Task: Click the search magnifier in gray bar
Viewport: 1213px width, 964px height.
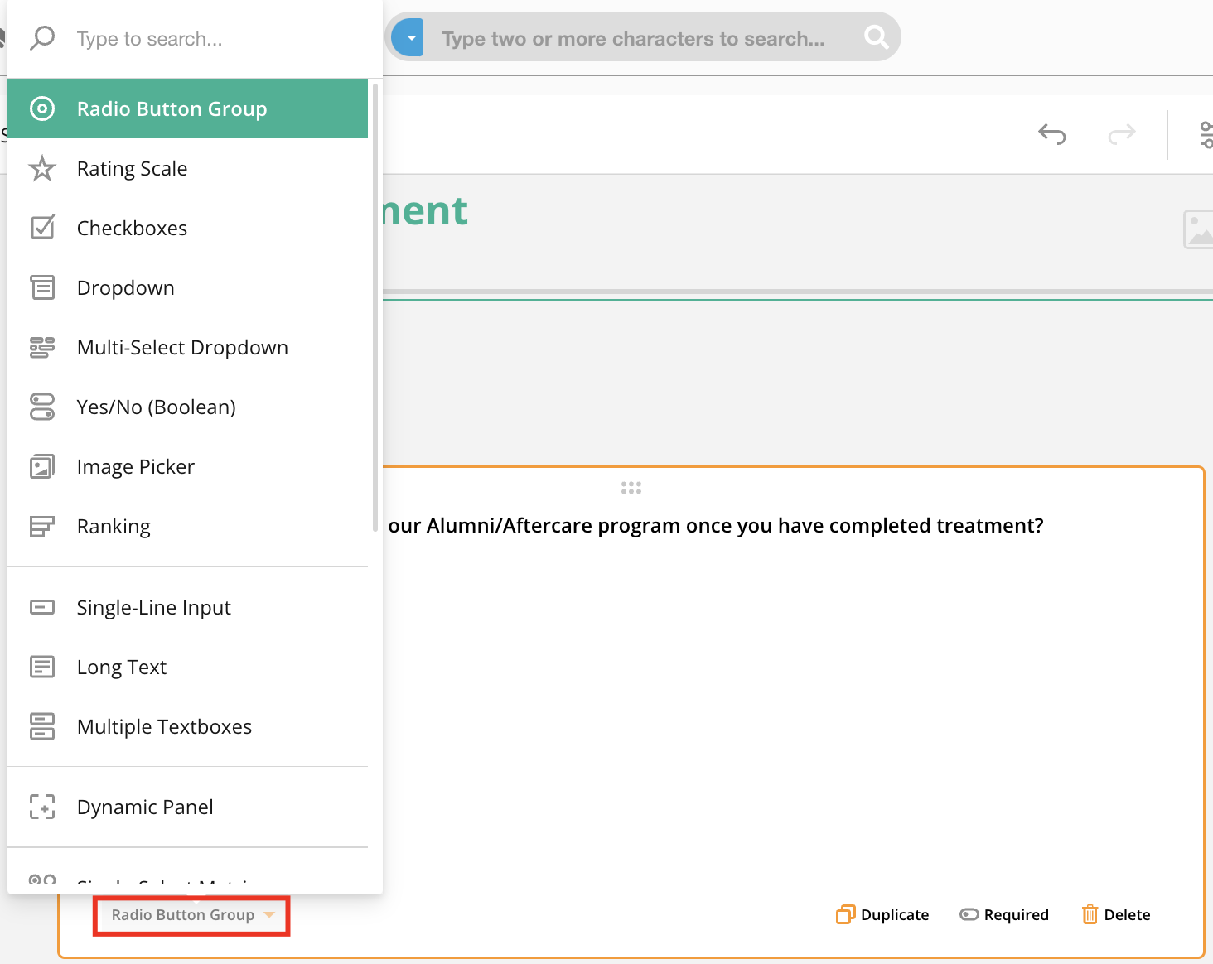Action: (x=876, y=36)
